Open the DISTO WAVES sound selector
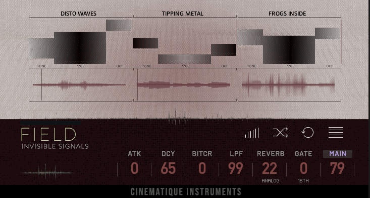Image resolution: width=370 pixels, height=198 pixels. tap(79, 14)
